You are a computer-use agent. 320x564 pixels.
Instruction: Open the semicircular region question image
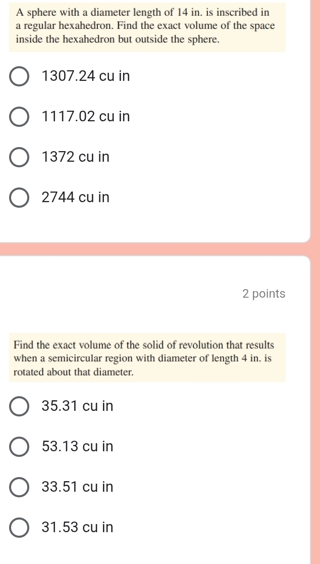click(x=147, y=357)
